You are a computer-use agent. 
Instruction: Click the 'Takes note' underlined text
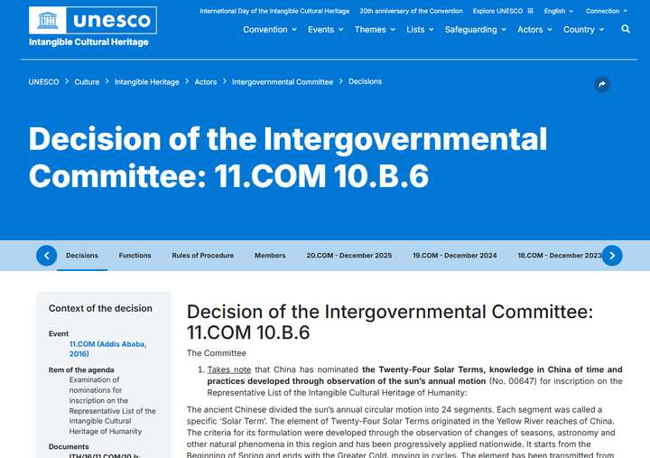tap(228, 369)
